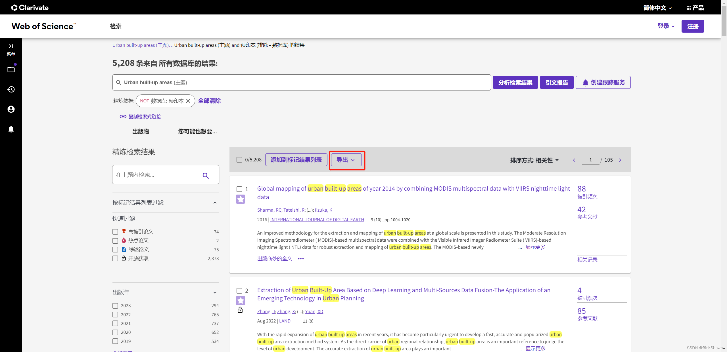Image resolution: width=727 pixels, height=352 pixels.
Task: Click 添加到标记结果列表 button
Action: pyautogui.click(x=296, y=160)
